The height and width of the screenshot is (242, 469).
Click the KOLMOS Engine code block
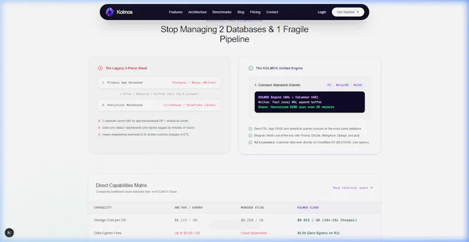tap(310, 102)
